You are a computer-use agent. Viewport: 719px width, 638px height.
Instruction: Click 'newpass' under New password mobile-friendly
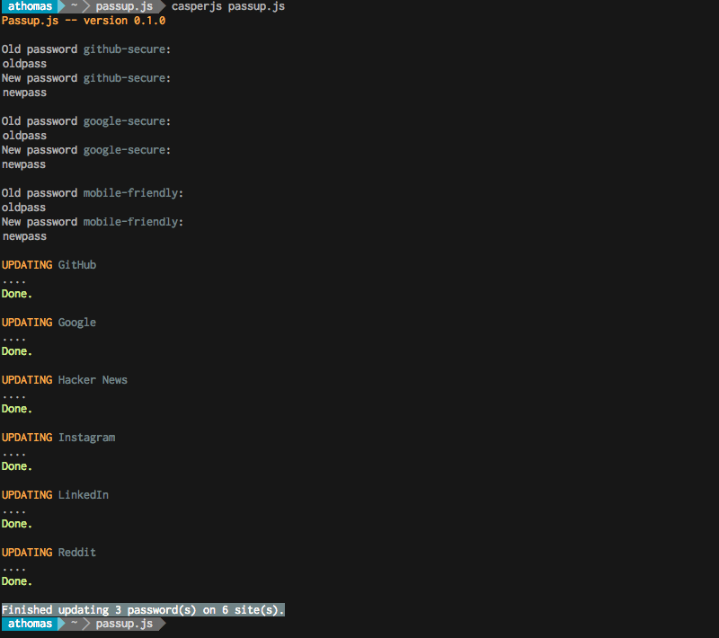point(24,236)
